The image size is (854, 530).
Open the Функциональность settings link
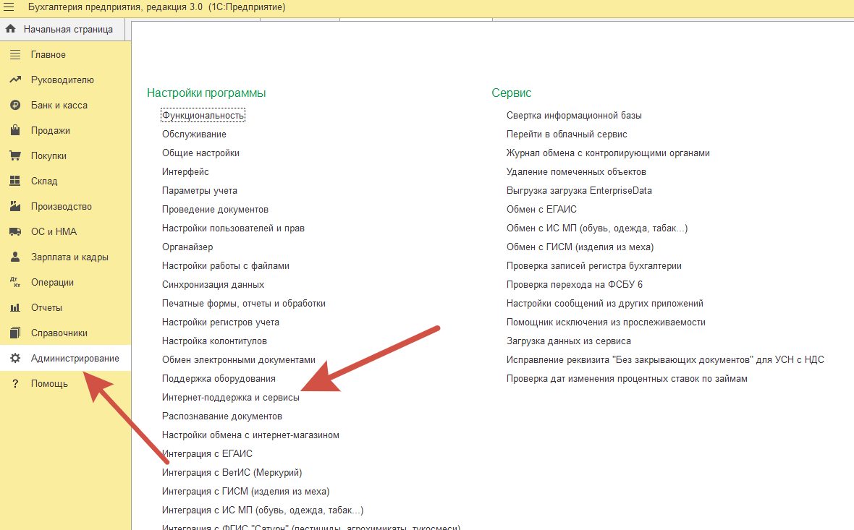tap(203, 116)
